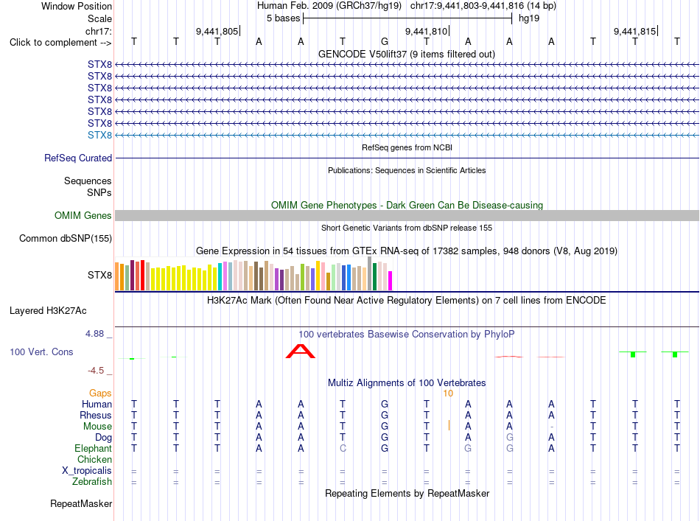Select the Zebrafish alignment row label

[92, 482]
